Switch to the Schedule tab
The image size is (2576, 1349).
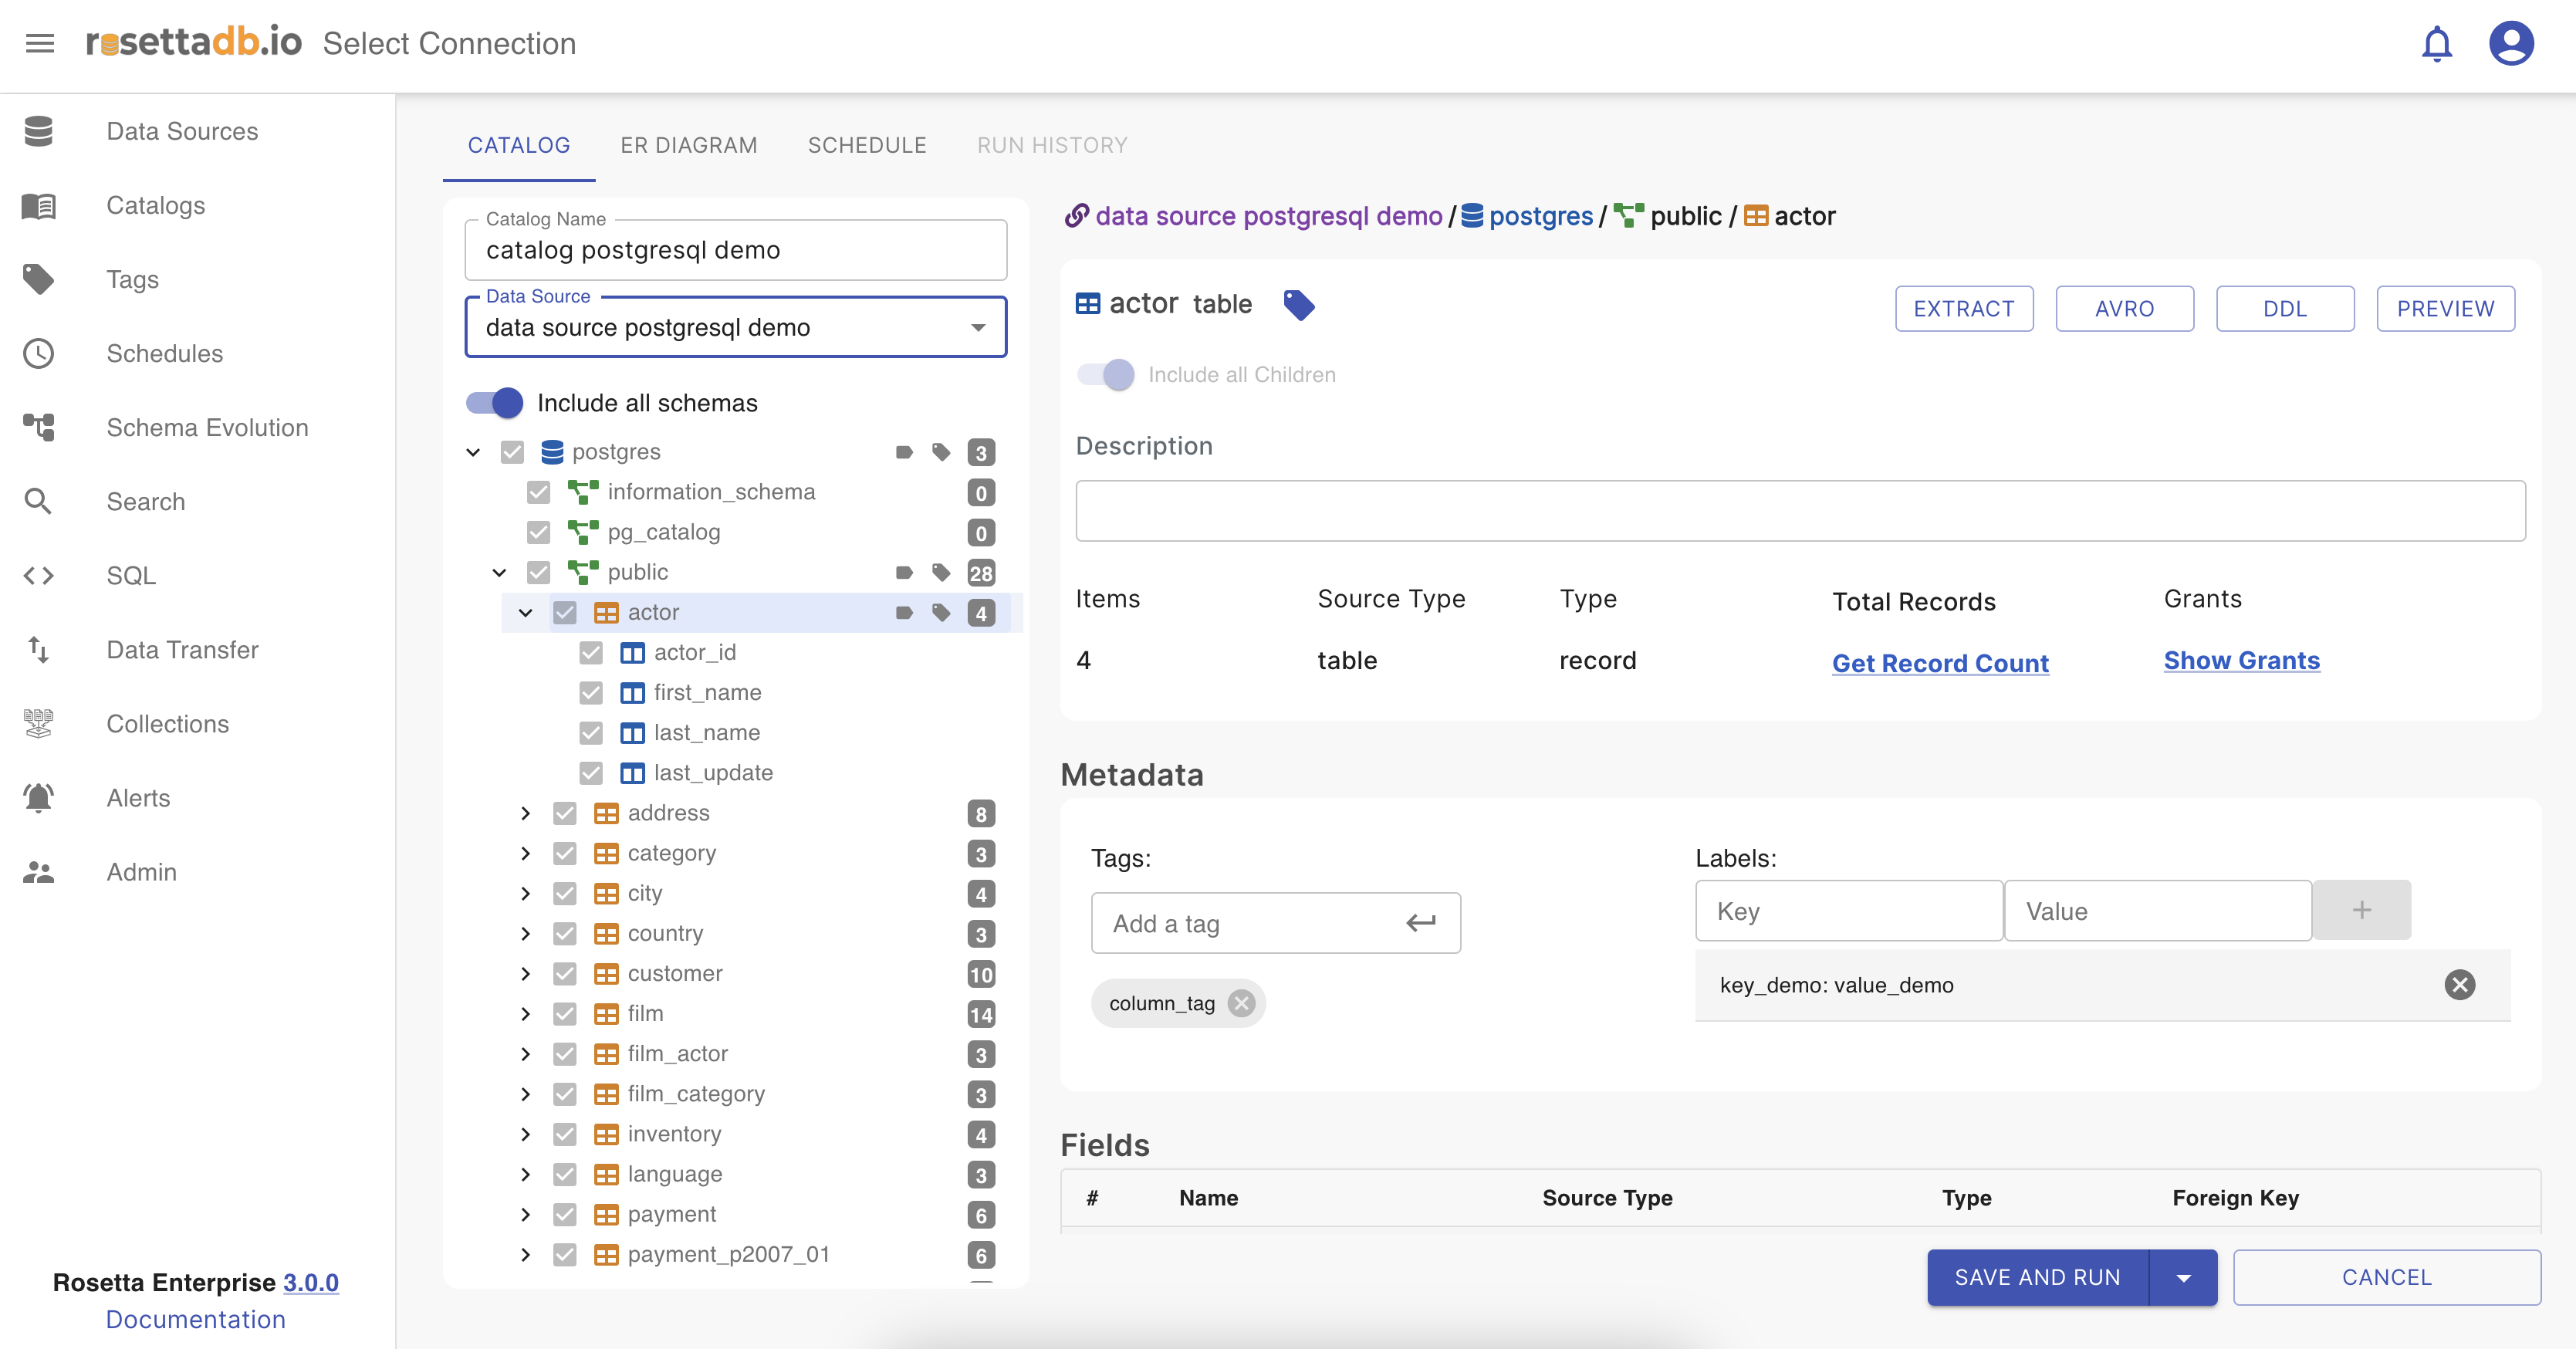866,145
